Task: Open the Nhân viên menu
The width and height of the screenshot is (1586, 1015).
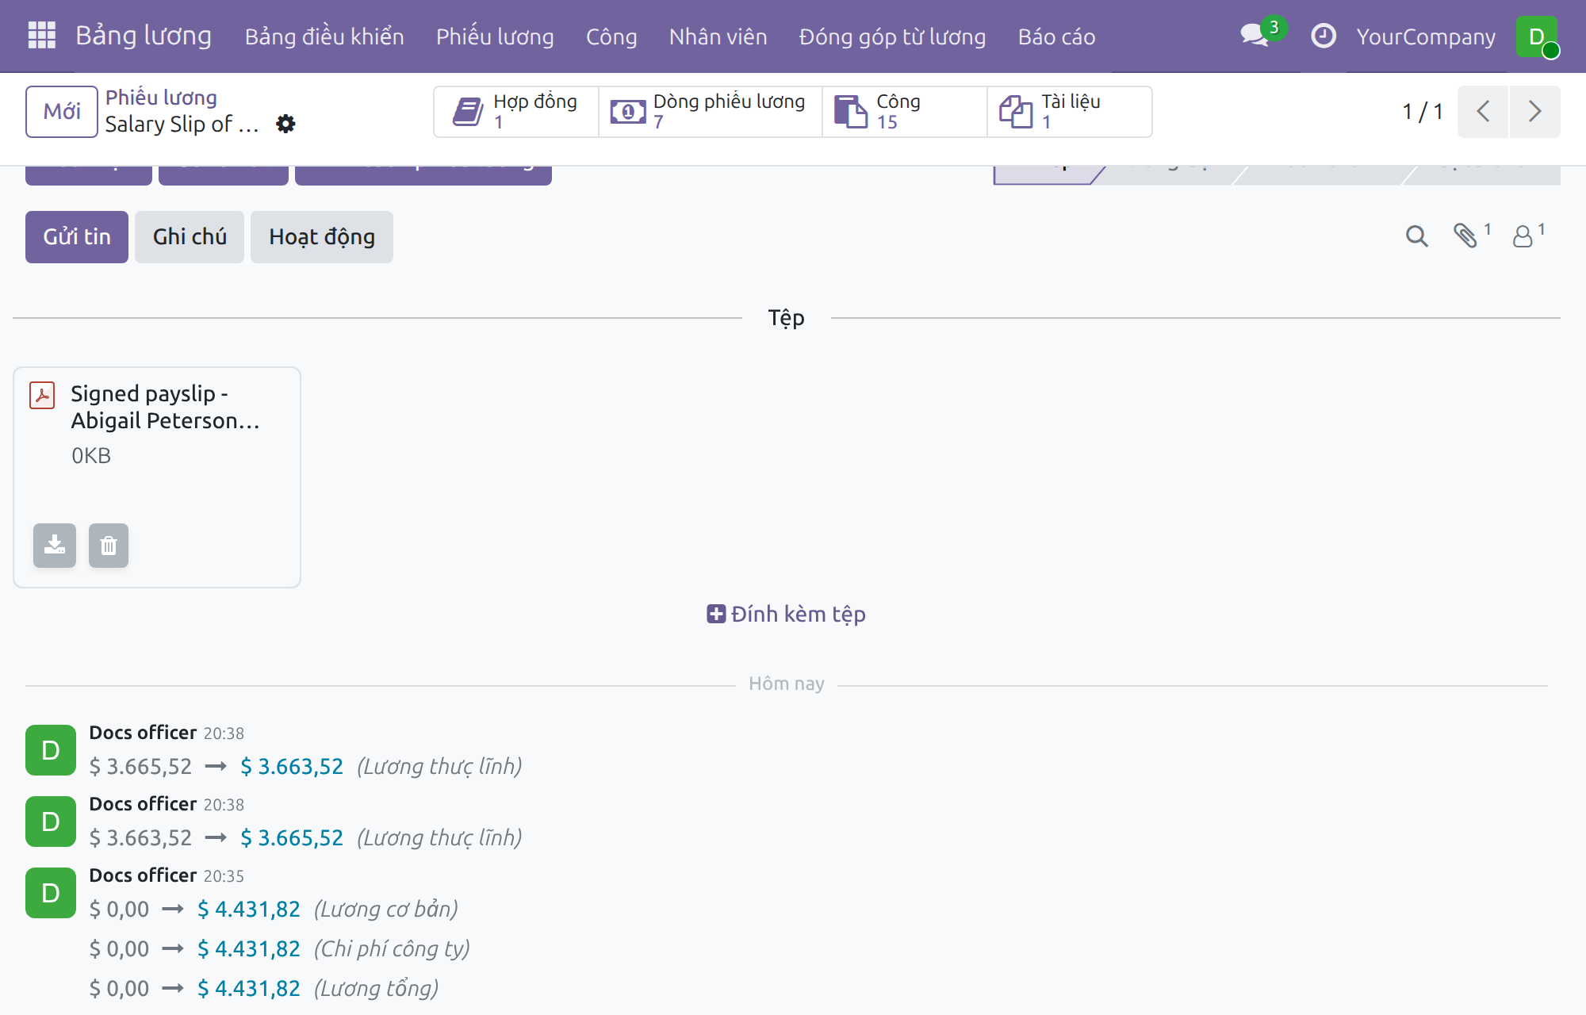Action: pyautogui.click(x=718, y=36)
